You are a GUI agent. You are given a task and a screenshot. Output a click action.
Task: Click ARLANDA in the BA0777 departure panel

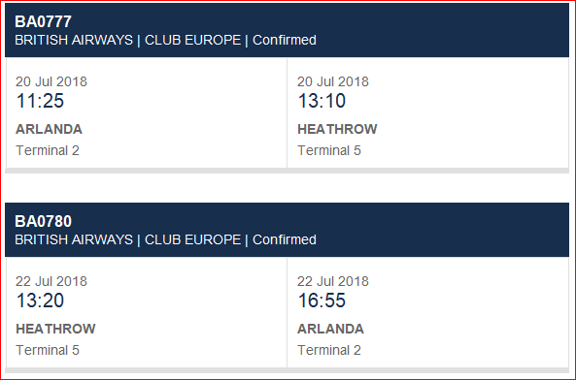coord(49,129)
